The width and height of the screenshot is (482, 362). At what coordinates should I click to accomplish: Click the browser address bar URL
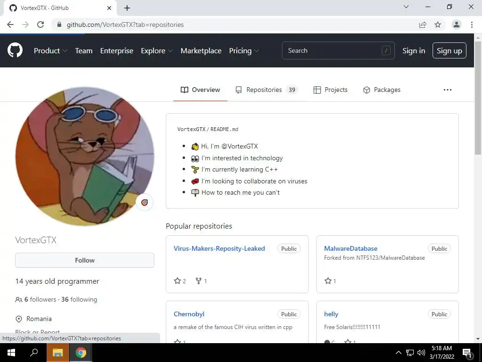(125, 25)
